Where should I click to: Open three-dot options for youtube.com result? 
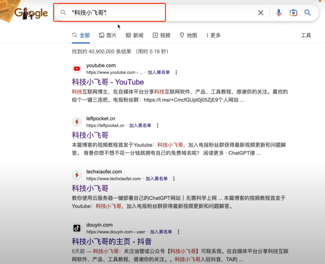176,72
